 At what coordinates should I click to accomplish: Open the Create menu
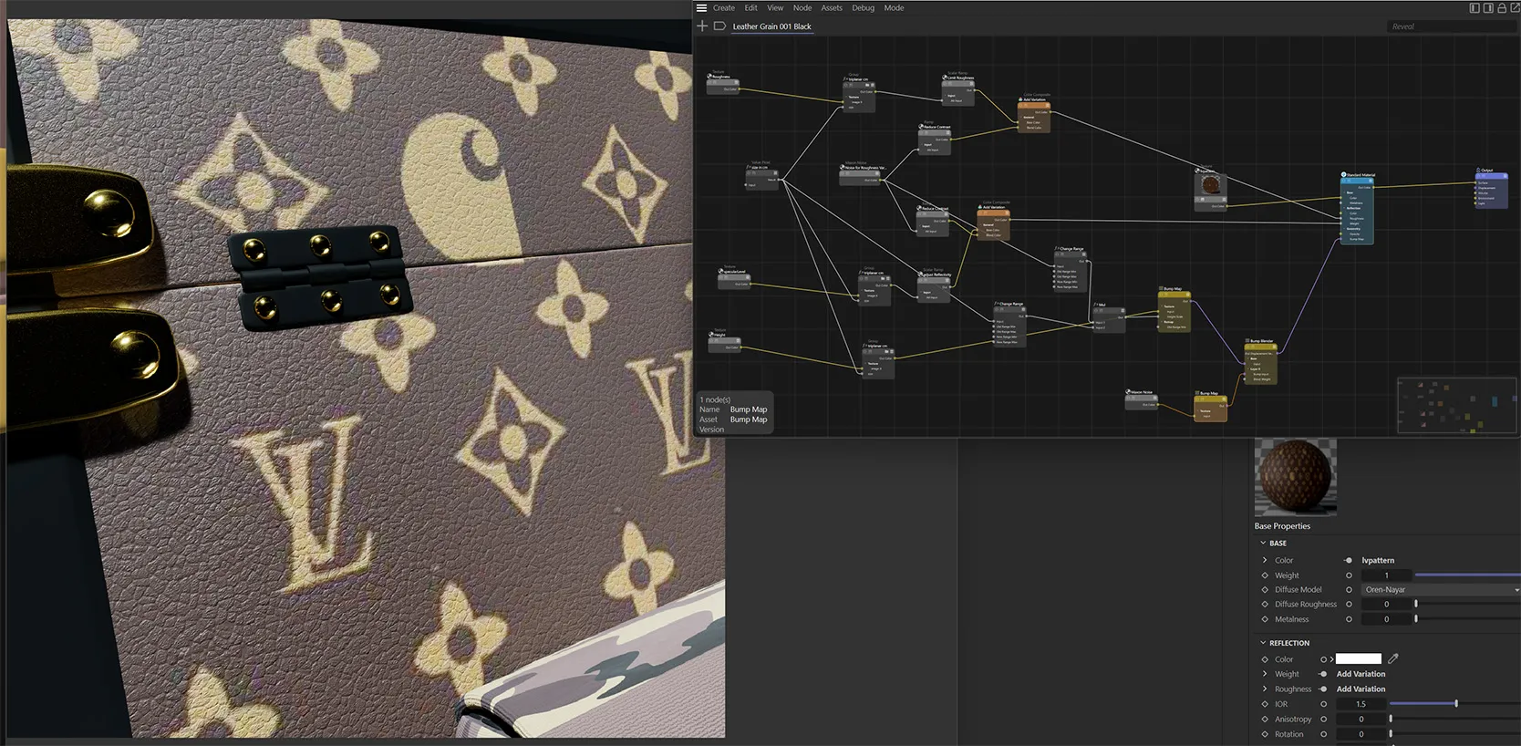pyautogui.click(x=724, y=7)
